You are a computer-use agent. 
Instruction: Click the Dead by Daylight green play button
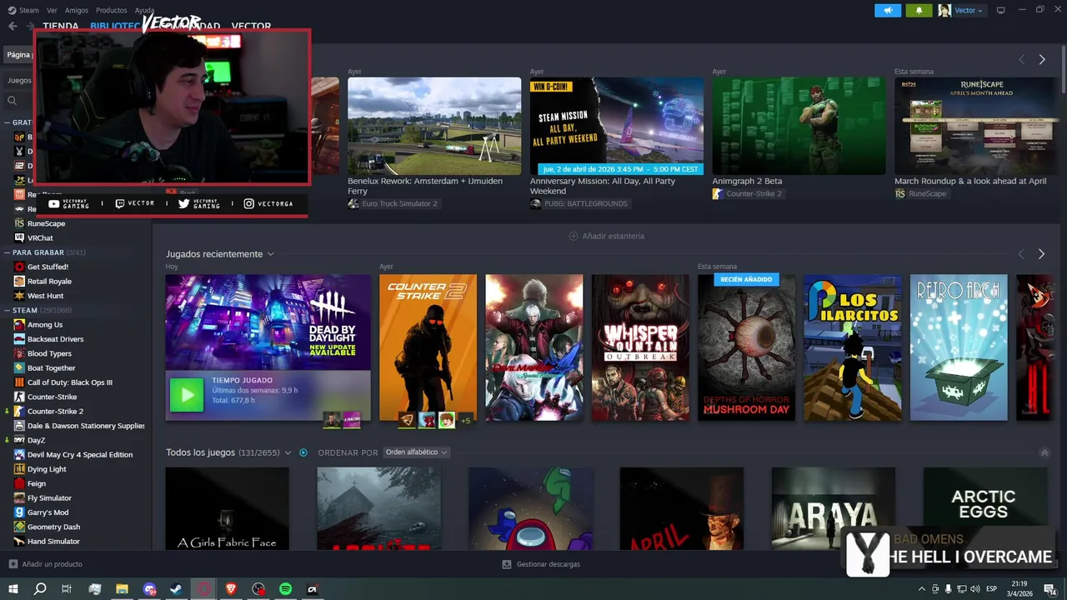187,395
